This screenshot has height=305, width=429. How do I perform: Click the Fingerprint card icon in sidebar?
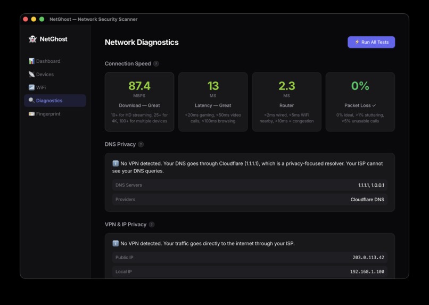tap(32, 114)
